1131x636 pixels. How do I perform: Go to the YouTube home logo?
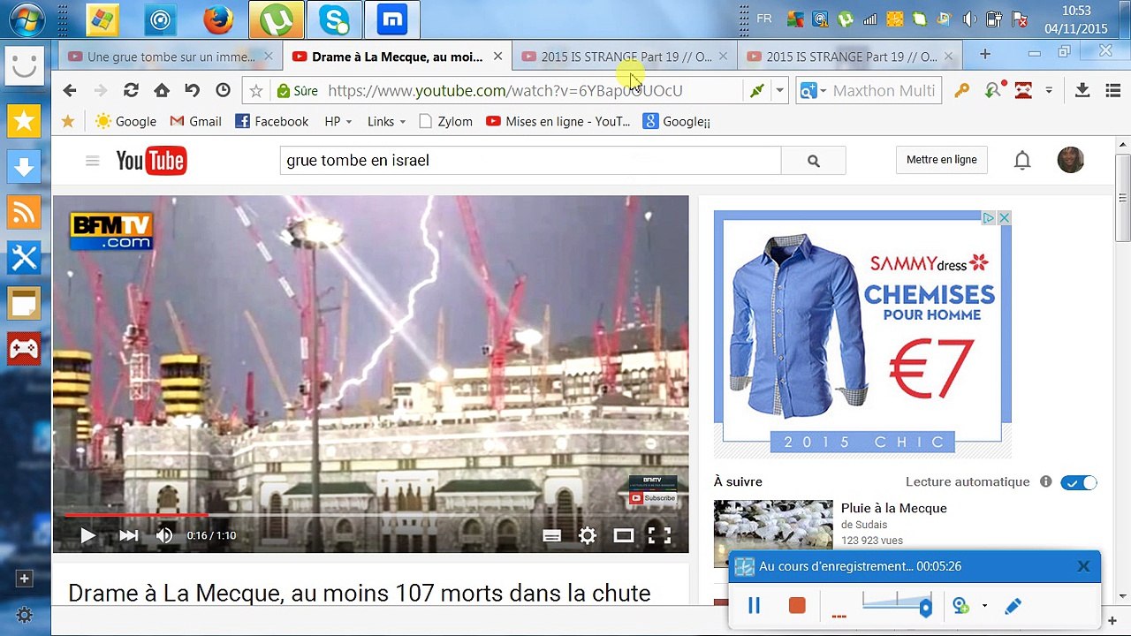[151, 160]
